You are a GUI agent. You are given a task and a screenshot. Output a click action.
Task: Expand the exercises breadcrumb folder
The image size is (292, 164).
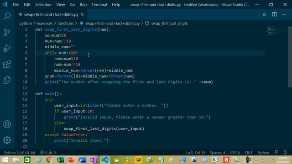45,23
